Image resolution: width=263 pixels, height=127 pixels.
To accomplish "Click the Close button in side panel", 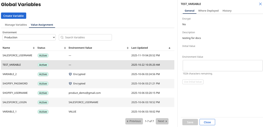I will coord(207,122).
